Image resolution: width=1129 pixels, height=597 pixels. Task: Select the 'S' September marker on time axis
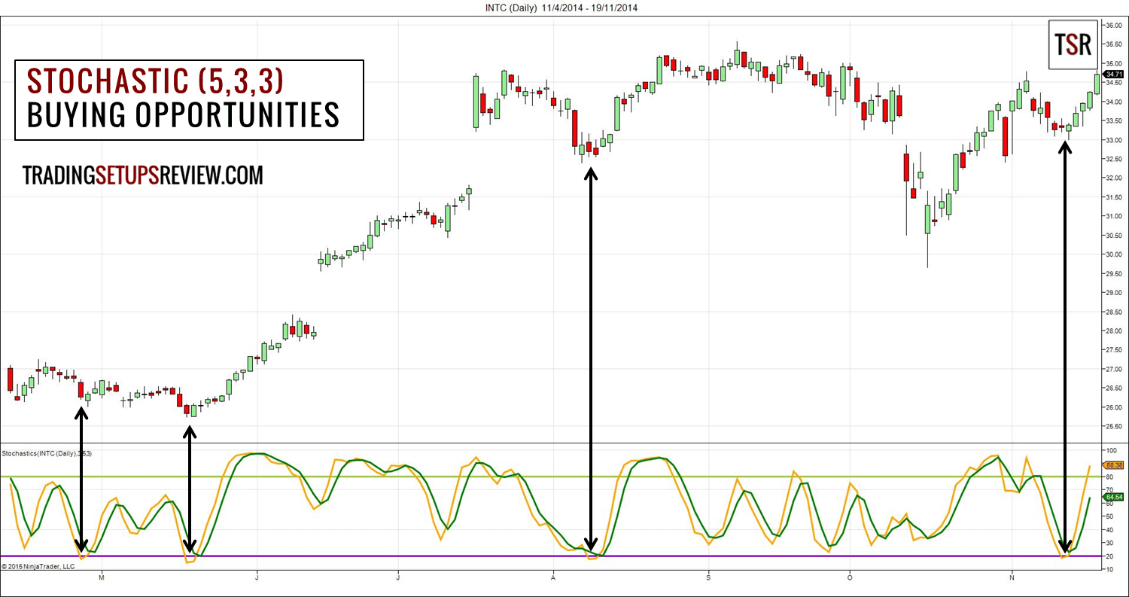point(708,577)
